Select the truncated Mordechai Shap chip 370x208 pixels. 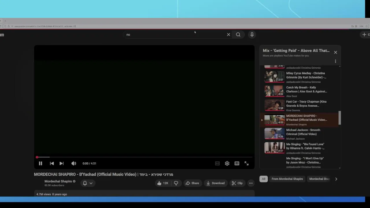(x=319, y=179)
